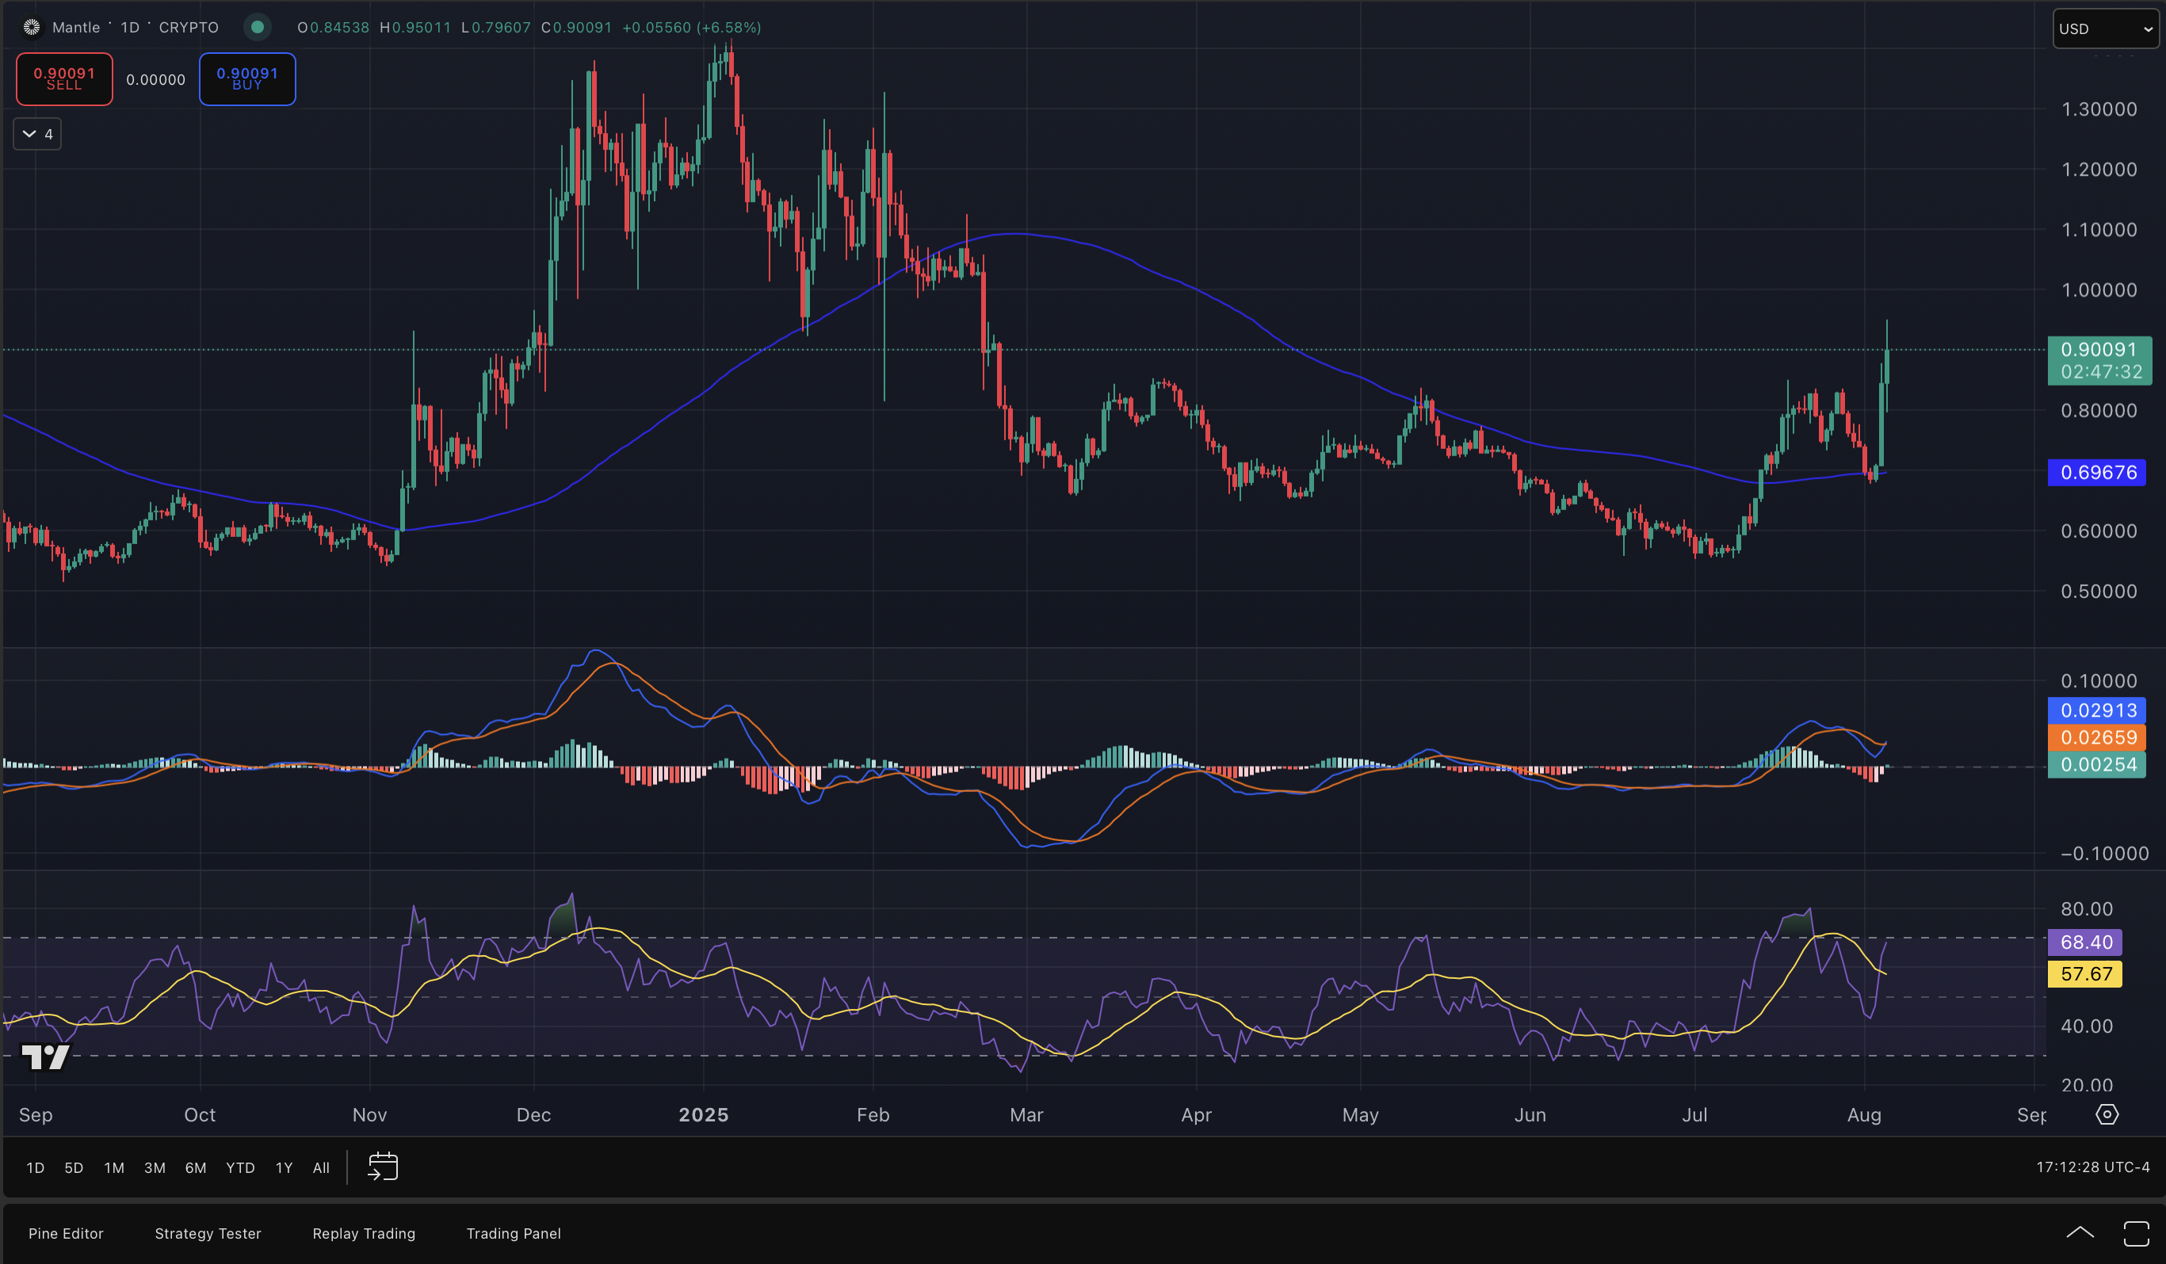Image resolution: width=2166 pixels, height=1264 pixels.
Task: Click the 0.90091 BUY button
Action: pyautogui.click(x=247, y=79)
